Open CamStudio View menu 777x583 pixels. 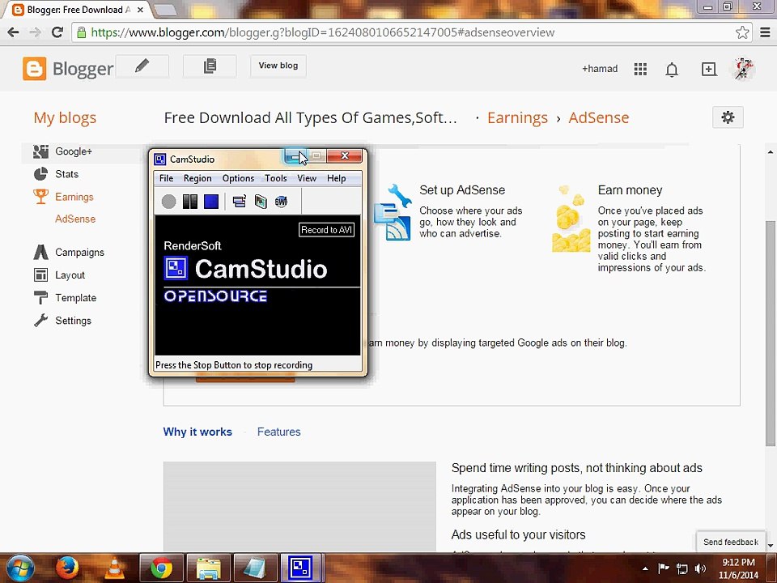point(307,178)
